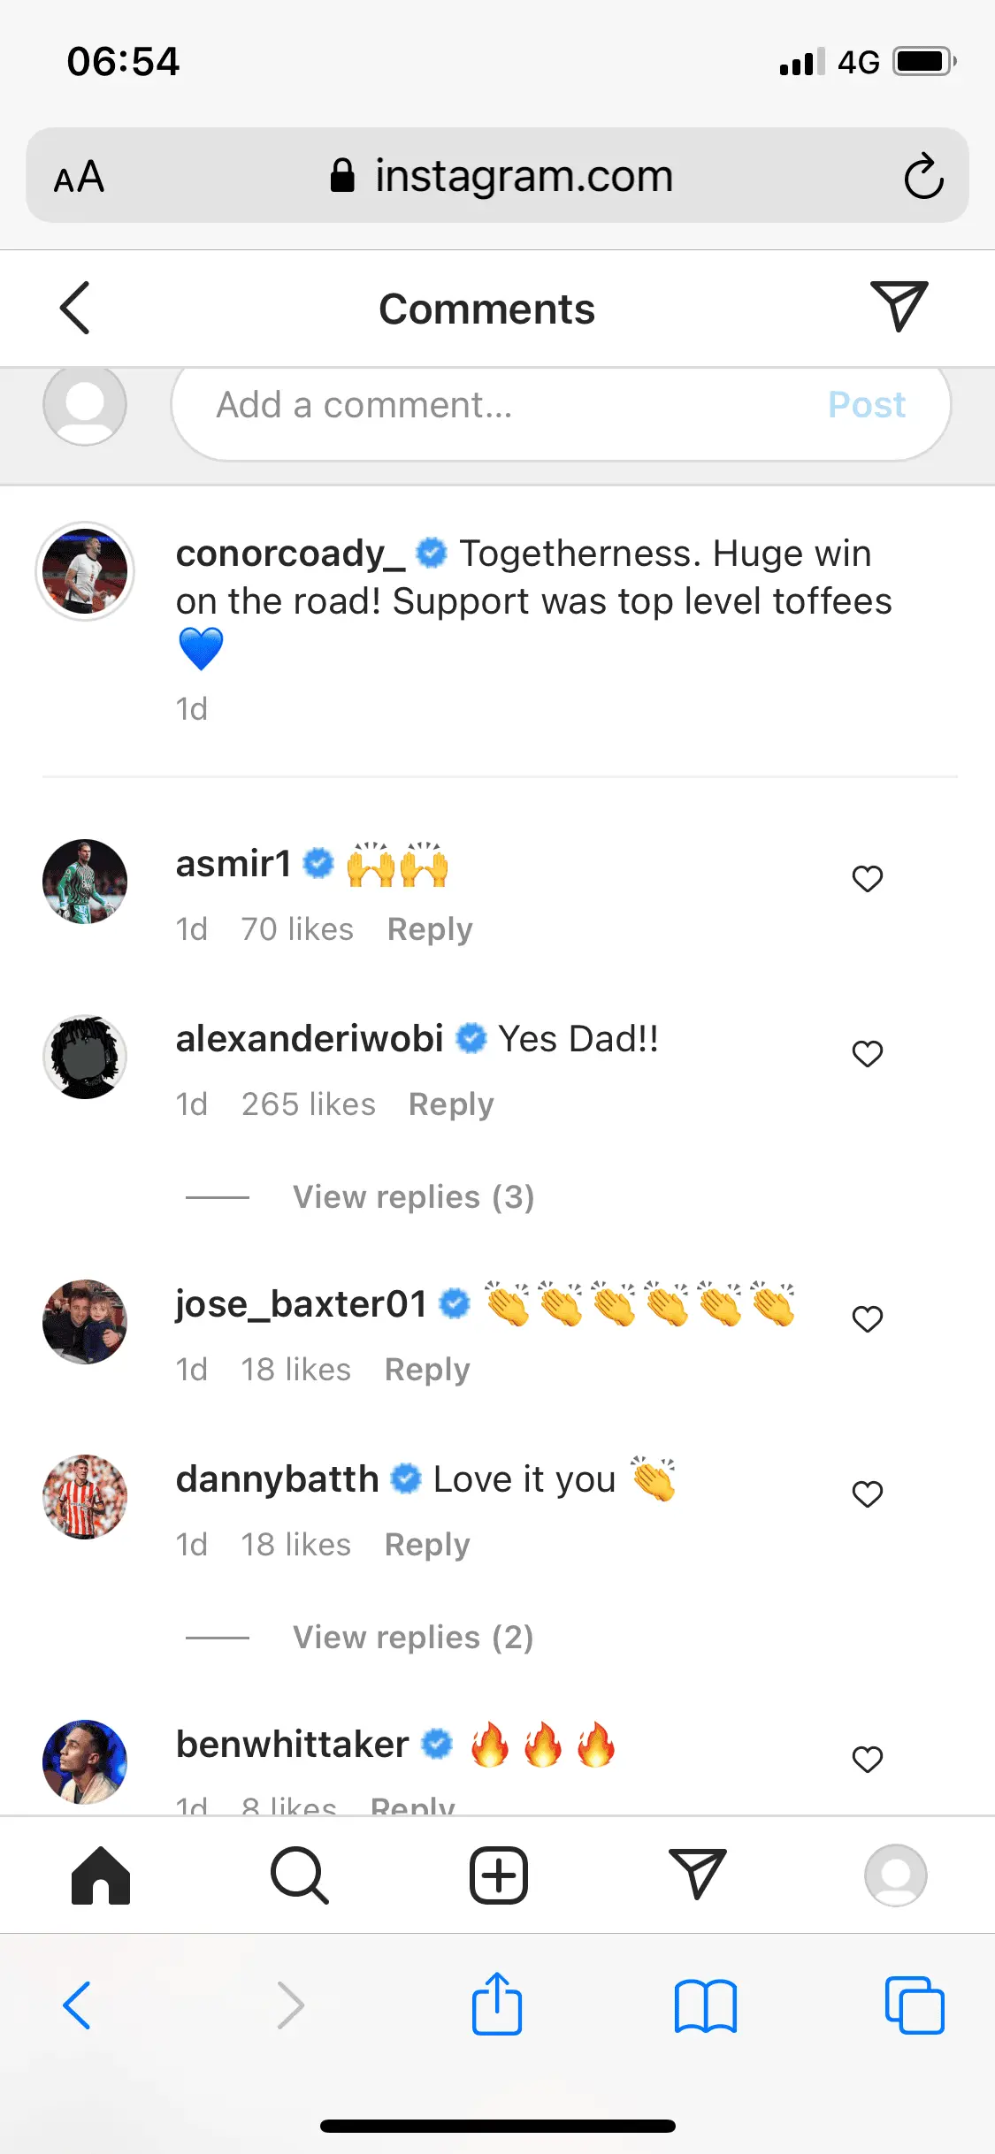Image resolution: width=995 pixels, height=2154 pixels.
Task: Go to Instagram home feed
Action: 100,1875
